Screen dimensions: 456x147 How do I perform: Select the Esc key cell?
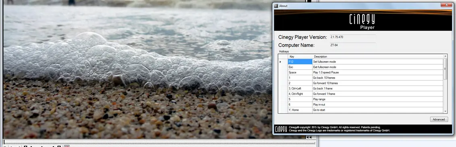(300, 67)
